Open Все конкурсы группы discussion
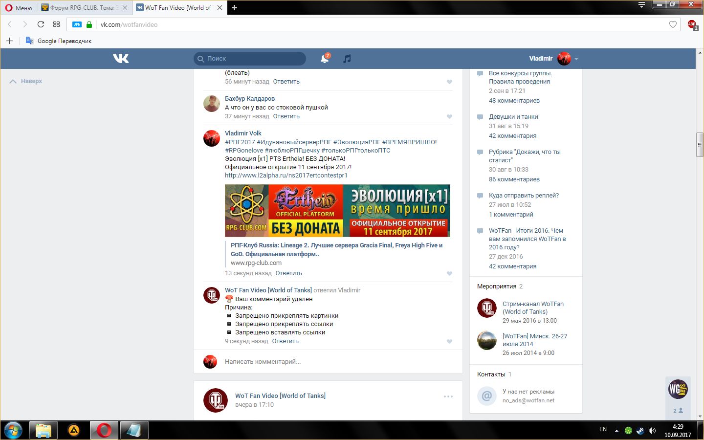 (x=520, y=77)
